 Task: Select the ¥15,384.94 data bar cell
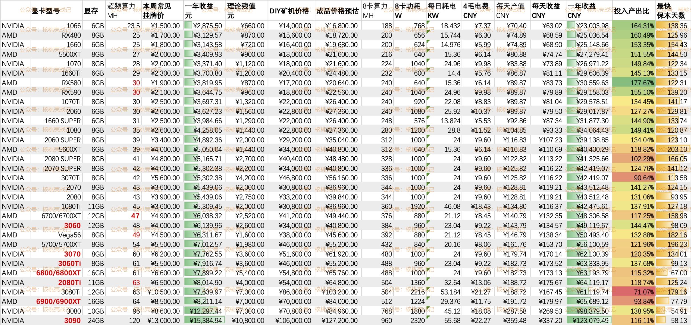pyautogui.click(x=205, y=320)
